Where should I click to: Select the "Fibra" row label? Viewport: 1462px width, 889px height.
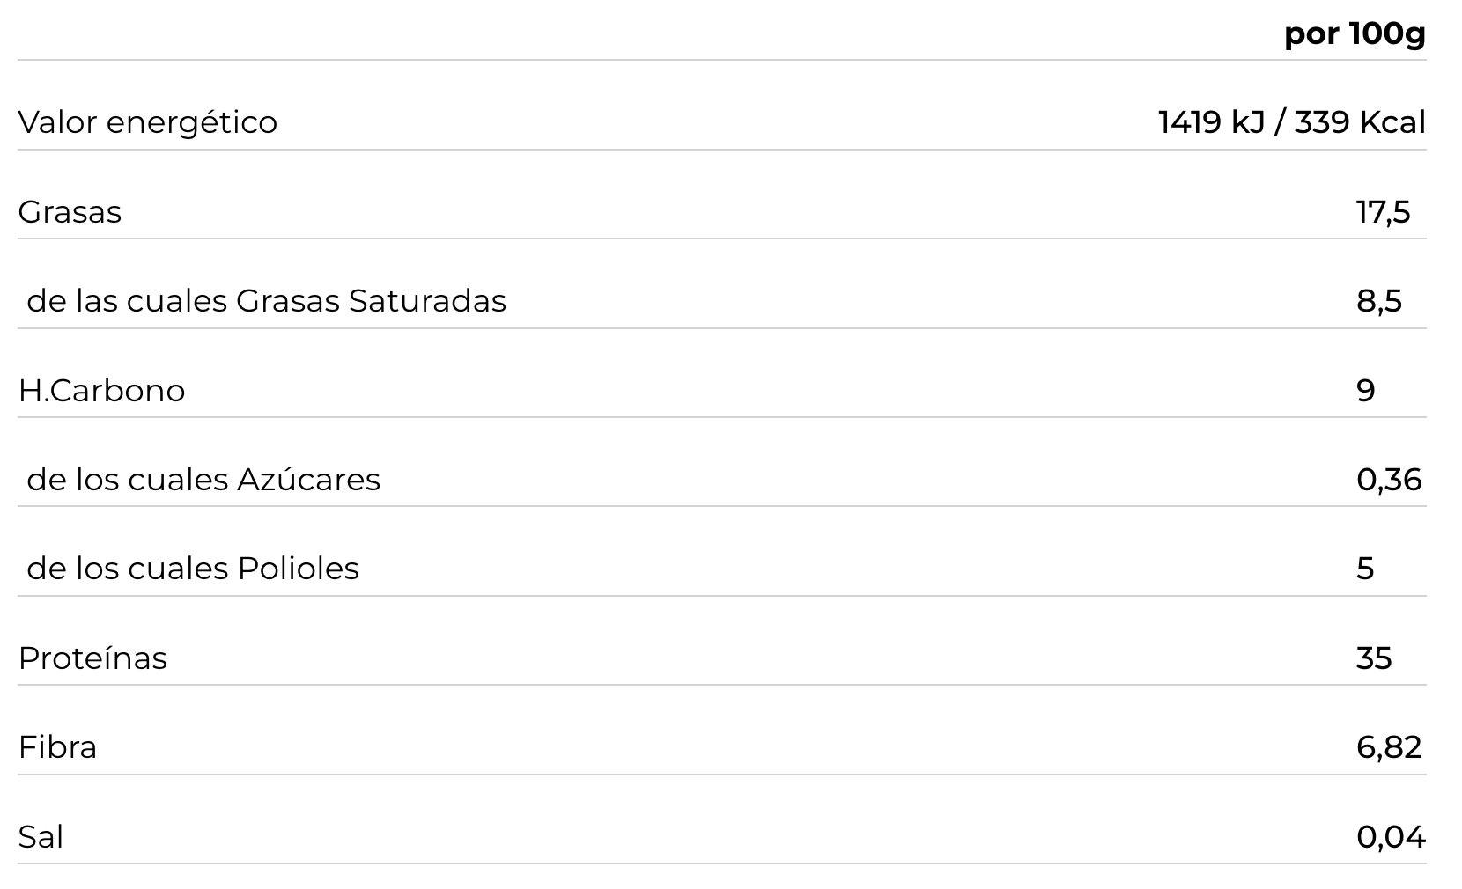point(57,747)
